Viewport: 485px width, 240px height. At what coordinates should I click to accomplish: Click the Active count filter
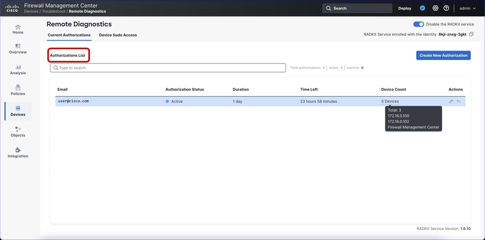click(x=336, y=67)
